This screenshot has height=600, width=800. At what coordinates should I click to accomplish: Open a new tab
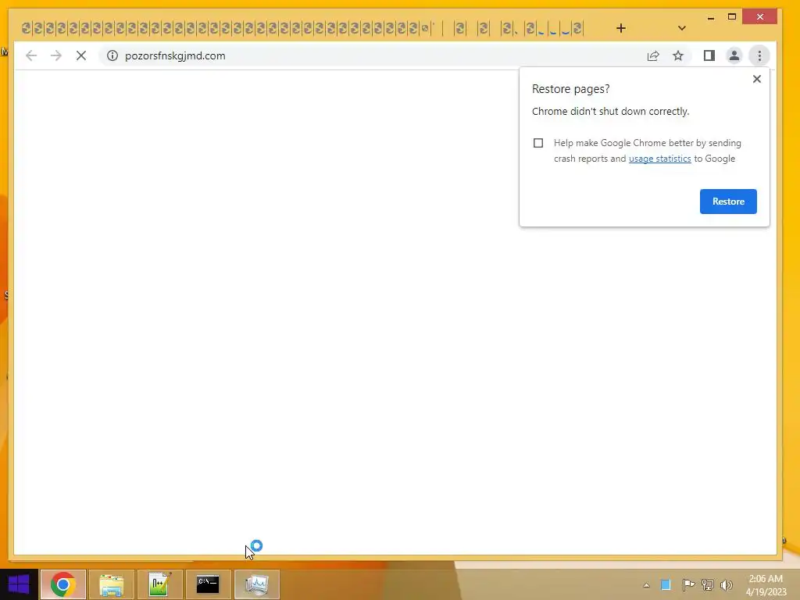click(x=621, y=28)
